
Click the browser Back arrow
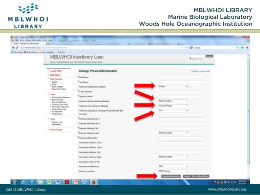click(13, 48)
